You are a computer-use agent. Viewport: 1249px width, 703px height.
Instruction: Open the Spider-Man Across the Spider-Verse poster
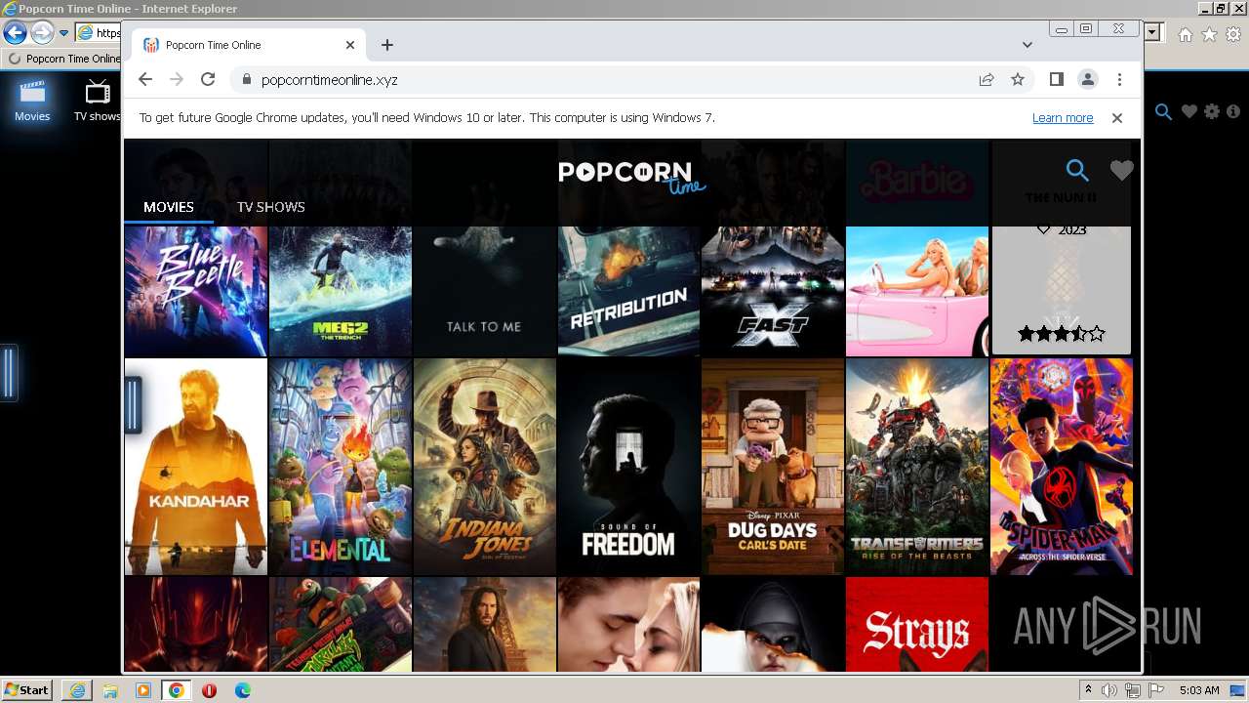point(1062,467)
